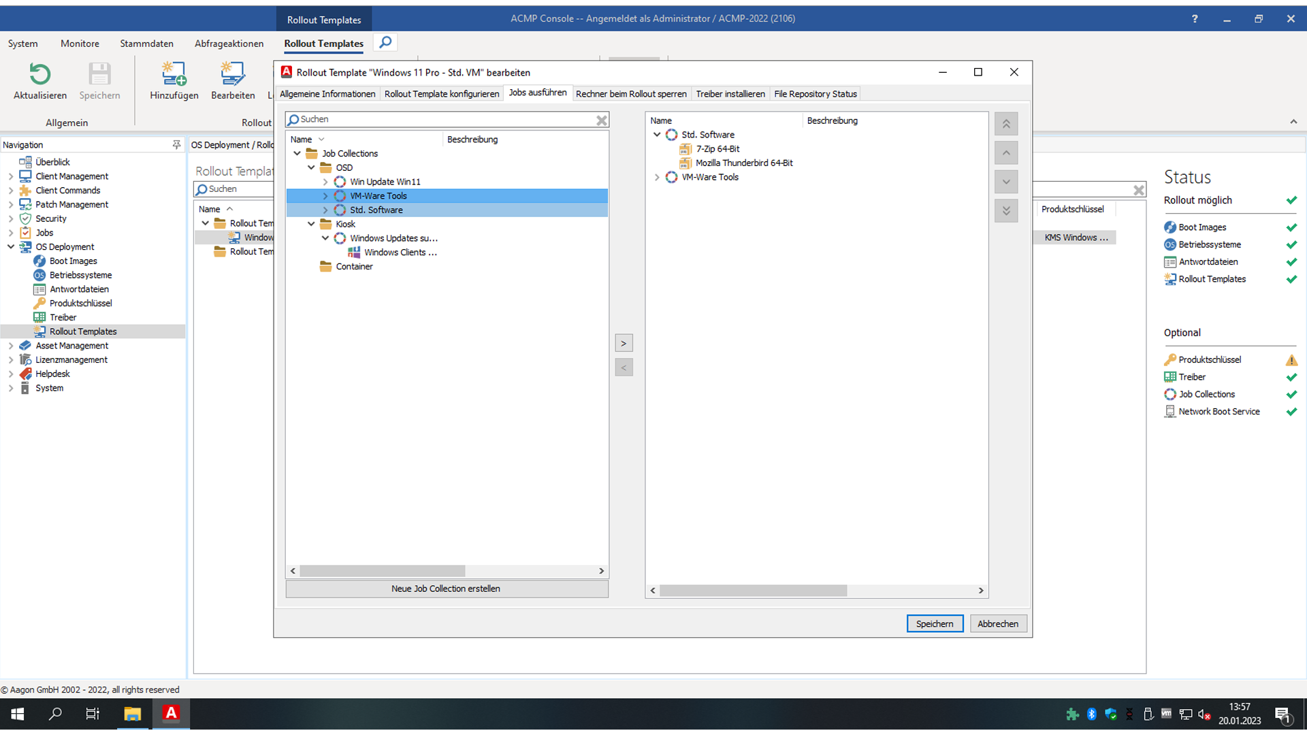Open Security in navigation tree
Image resolution: width=1307 pixels, height=735 pixels.
(x=51, y=218)
